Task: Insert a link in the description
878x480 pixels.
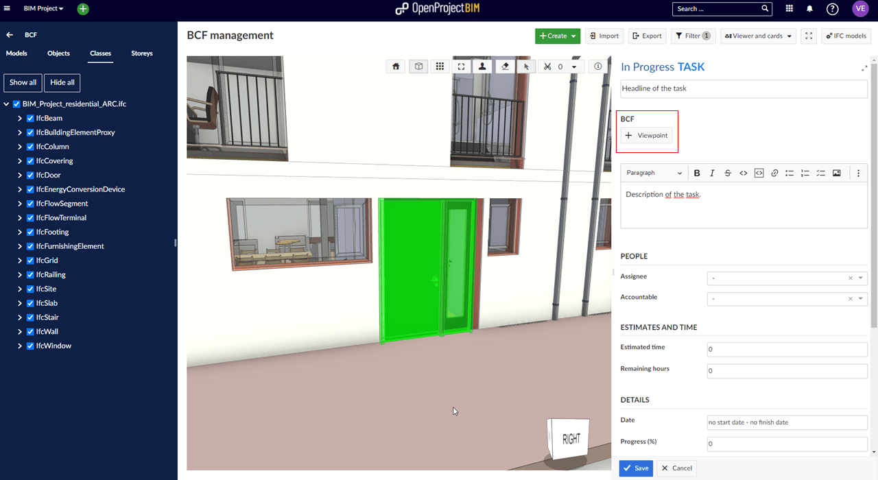Action: (774, 173)
